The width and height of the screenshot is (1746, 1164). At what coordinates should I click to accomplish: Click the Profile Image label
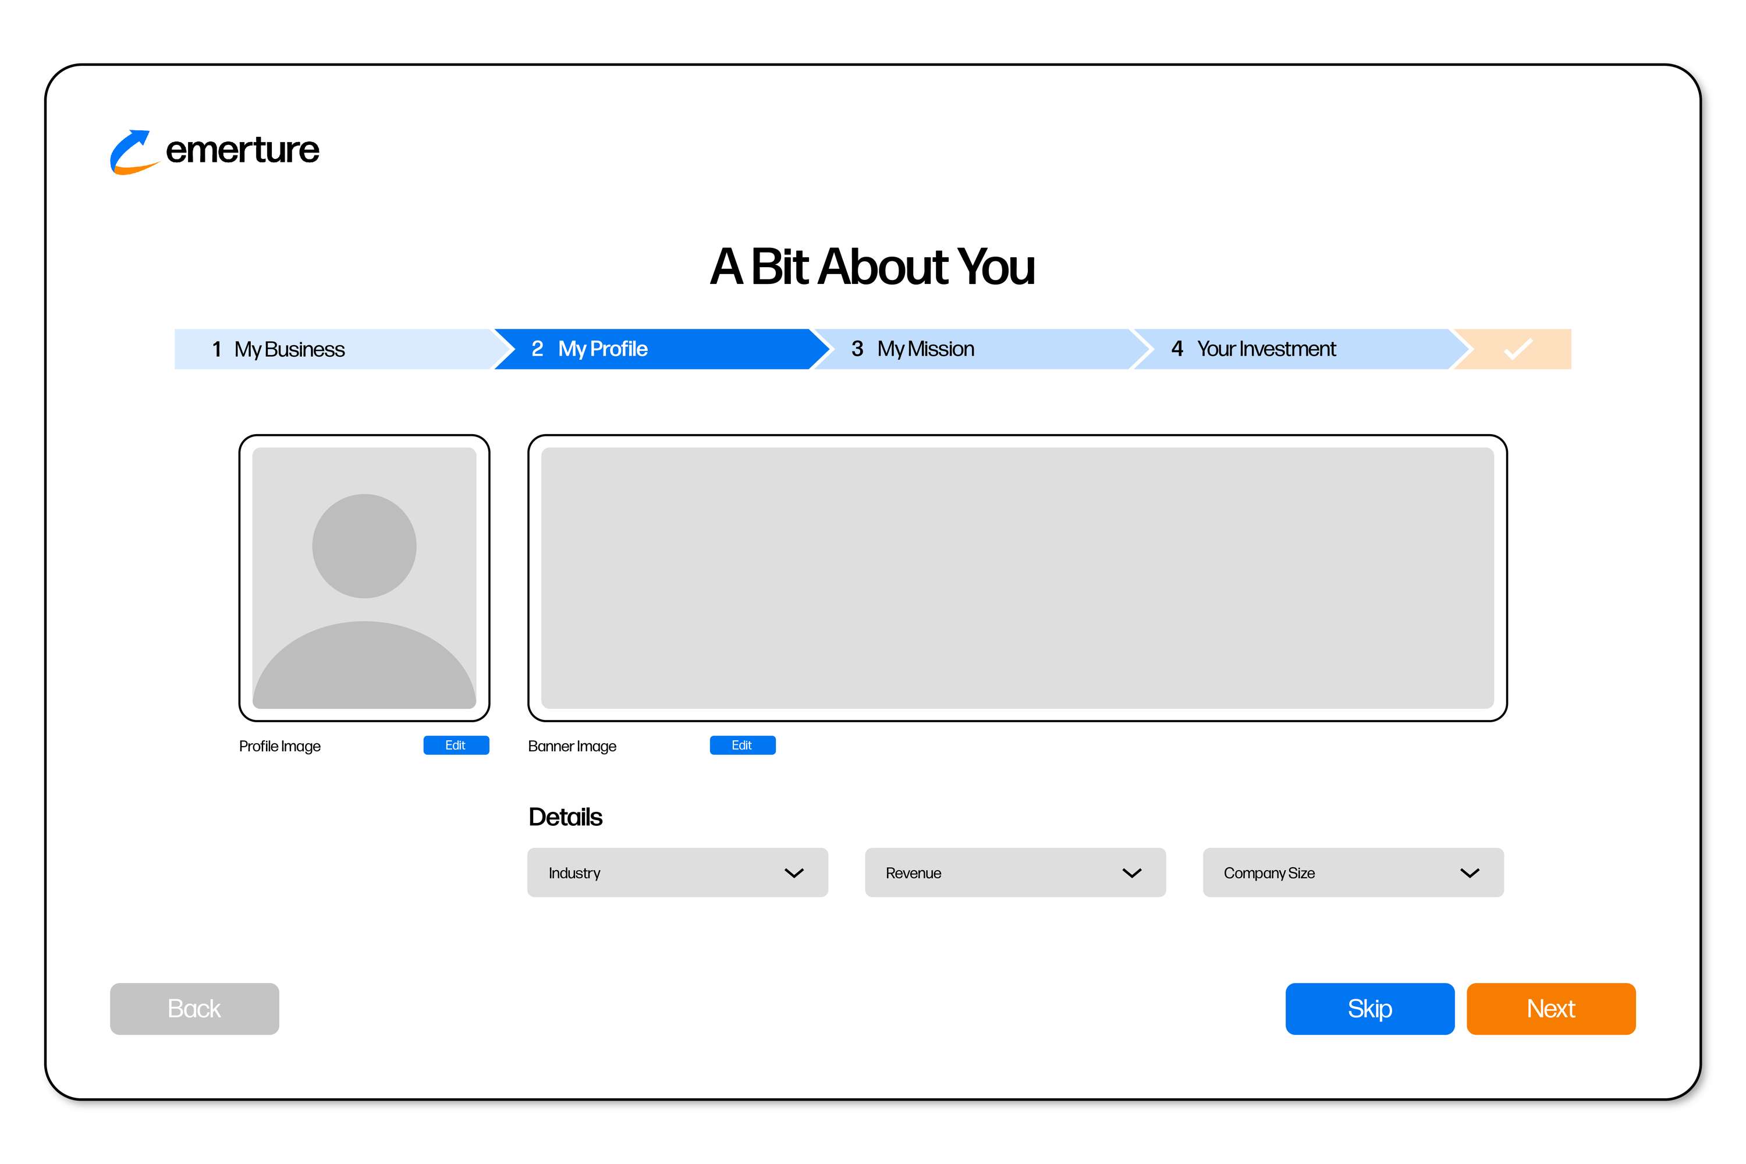click(280, 746)
